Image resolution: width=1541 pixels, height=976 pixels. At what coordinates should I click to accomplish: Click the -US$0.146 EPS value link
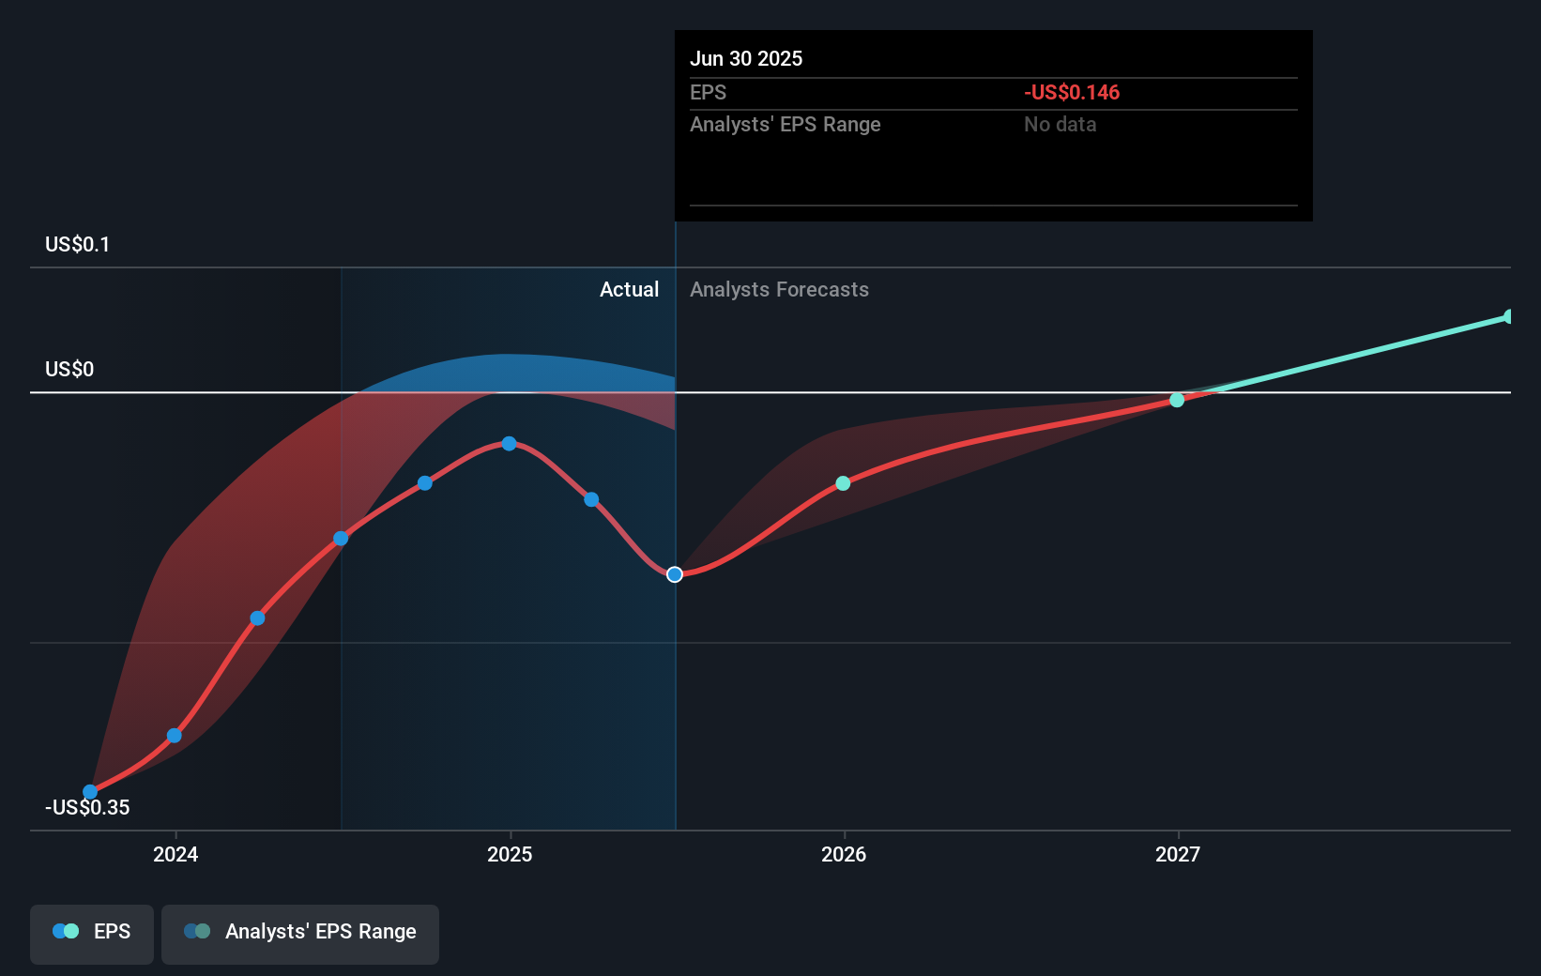1071,92
